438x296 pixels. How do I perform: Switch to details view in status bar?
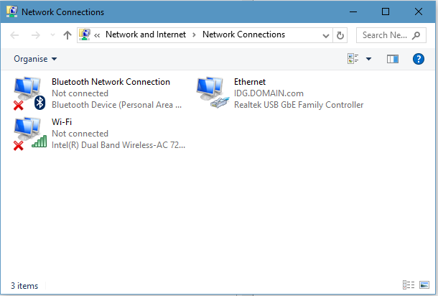[x=409, y=285]
